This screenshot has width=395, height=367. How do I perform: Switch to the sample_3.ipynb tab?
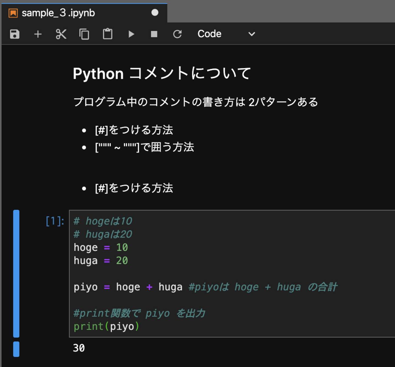pyautogui.click(x=58, y=13)
